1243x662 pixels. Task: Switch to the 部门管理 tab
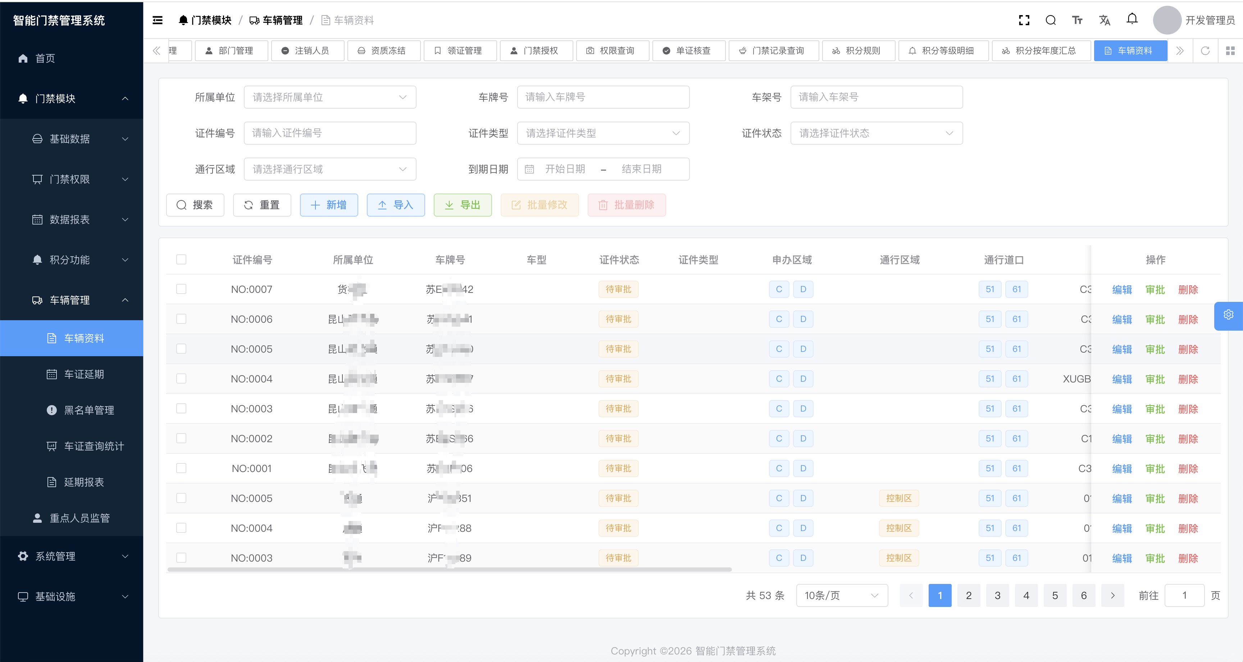[x=231, y=51]
